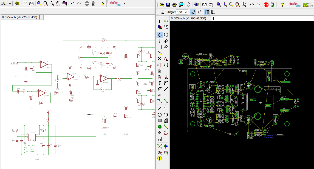Open Help in the schematic toolbar
Image resolution: width=314 pixels, height=169 pixels.
(103, 3)
